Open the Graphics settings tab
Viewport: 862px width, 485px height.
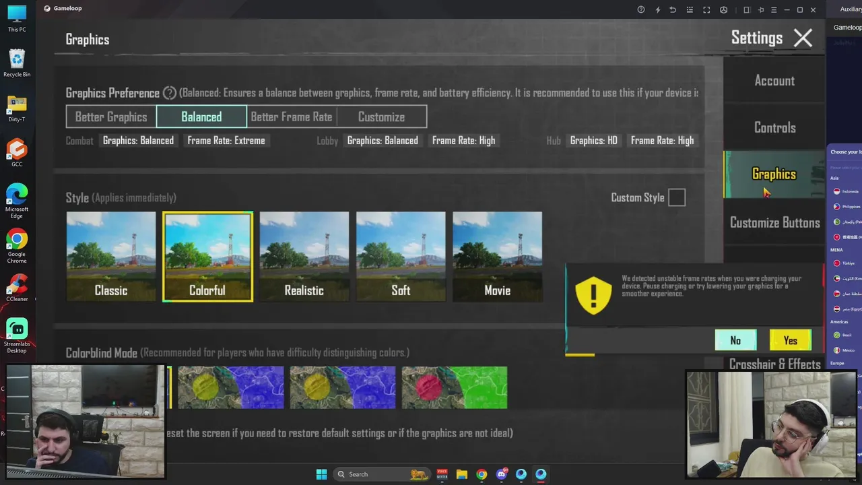pyautogui.click(x=774, y=174)
